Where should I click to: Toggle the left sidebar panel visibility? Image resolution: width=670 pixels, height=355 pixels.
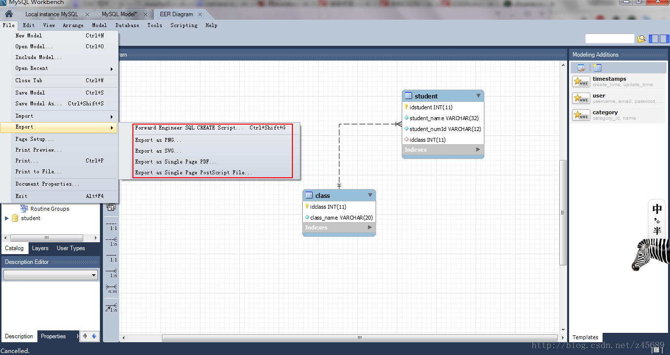654,39
